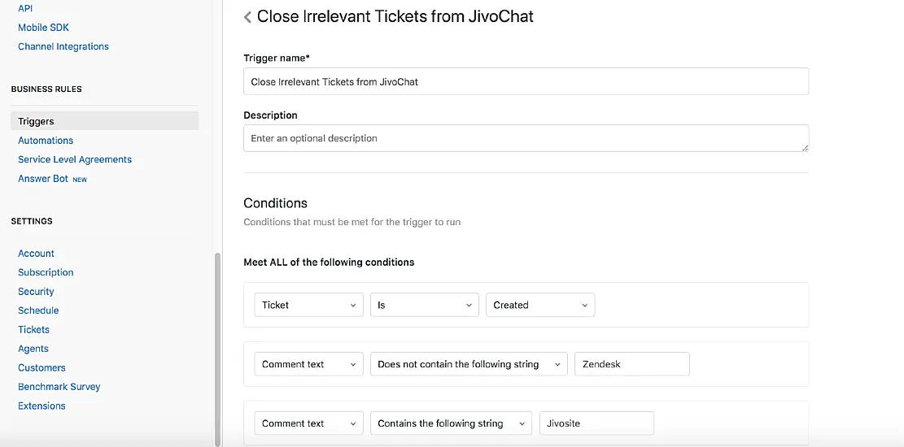
Task: Click the Jivosite string input field
Action: (x=596, y=423)
